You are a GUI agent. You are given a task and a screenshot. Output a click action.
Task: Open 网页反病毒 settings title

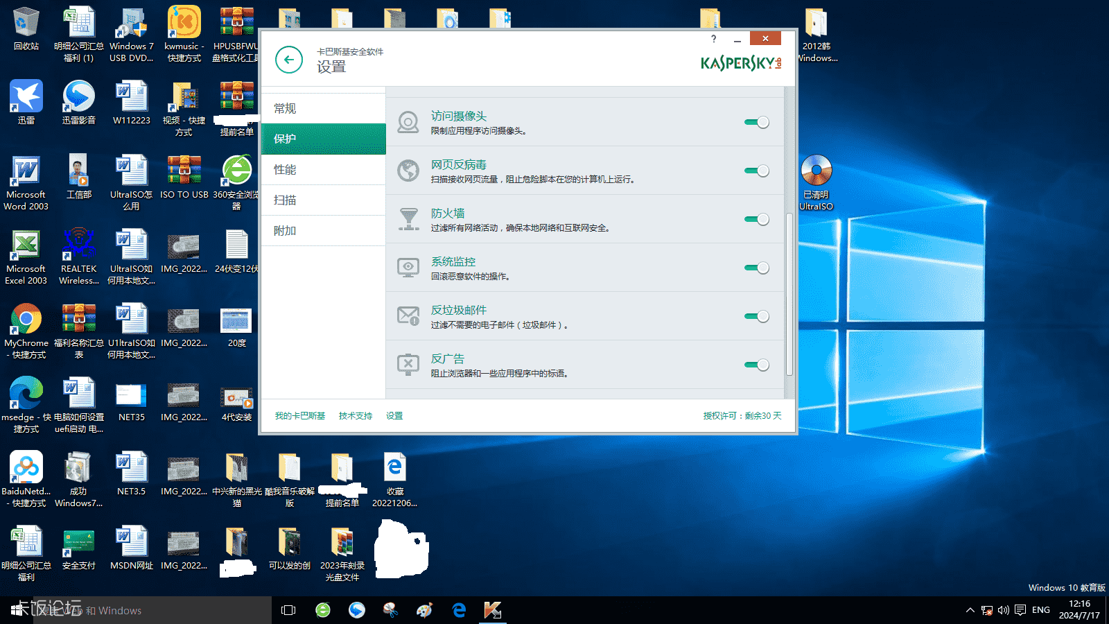click(x=459, y=164)
